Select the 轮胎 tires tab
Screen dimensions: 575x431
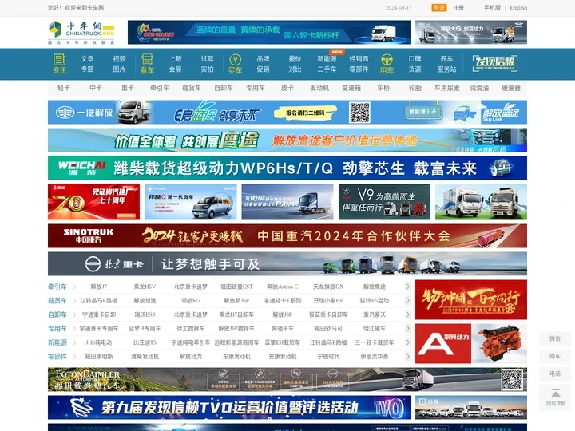tap(415, 88)
